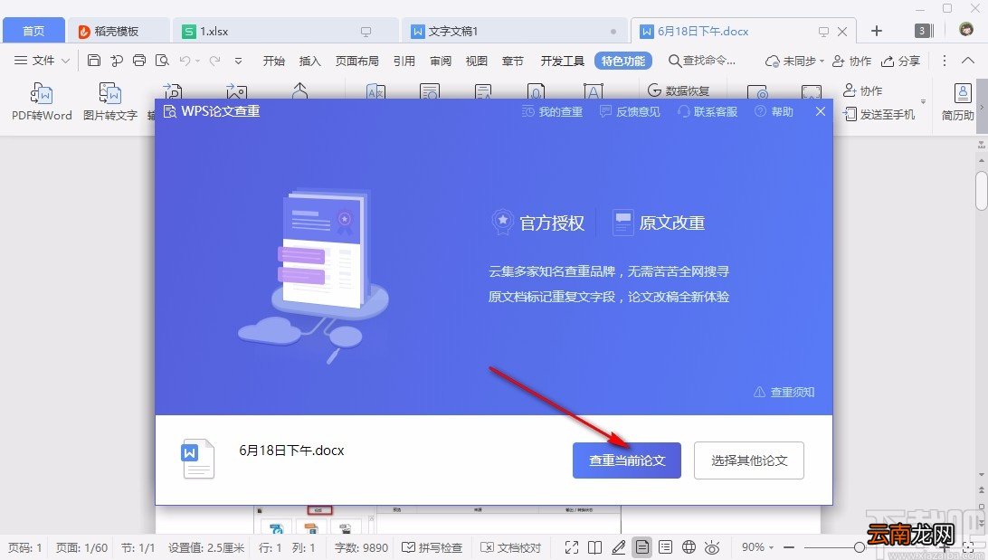The height and width of the screenshot is (560, 988).
Task: Open 我的查重 in dialog header
Action: (x=553, y=111)
